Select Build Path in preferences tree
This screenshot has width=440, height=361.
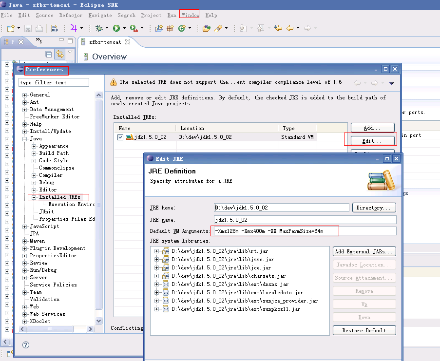coord(54,153)
